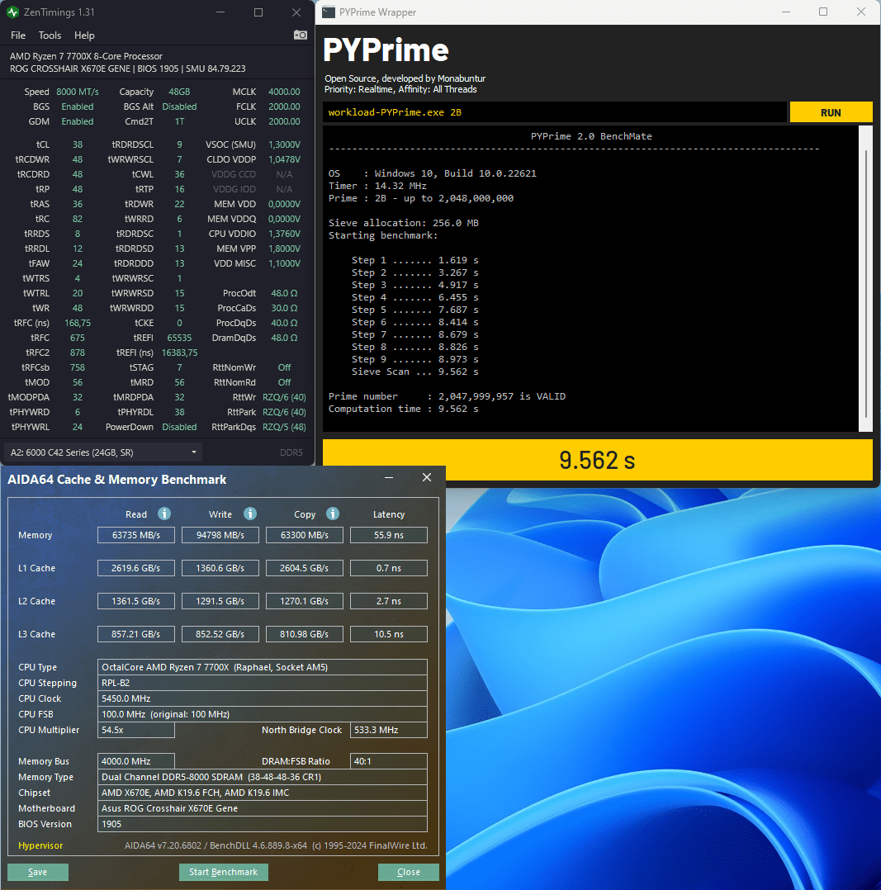
Task: Open the Help menu in ZenTimings
Action: (x=84, y=36)
